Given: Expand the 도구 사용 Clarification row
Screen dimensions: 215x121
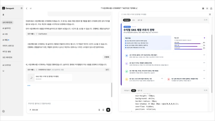Looking at the screenshot, I should coord(68,34).
